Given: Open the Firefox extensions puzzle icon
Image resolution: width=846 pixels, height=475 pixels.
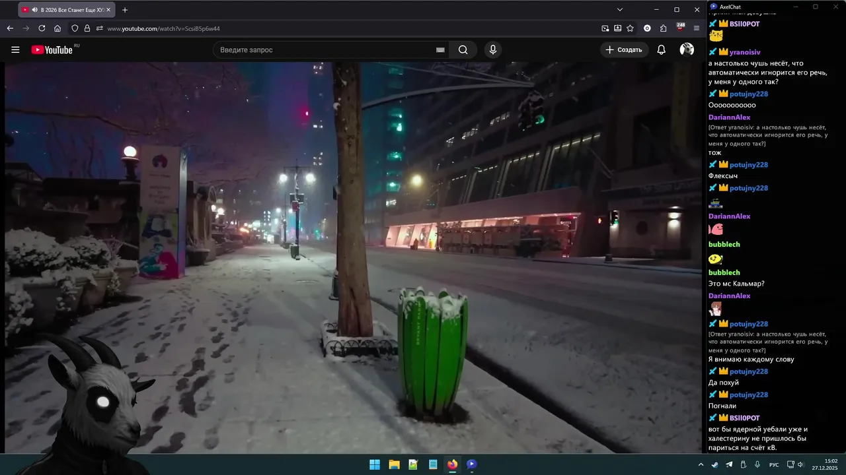Looking at the screenshot, I should [663, 28].
